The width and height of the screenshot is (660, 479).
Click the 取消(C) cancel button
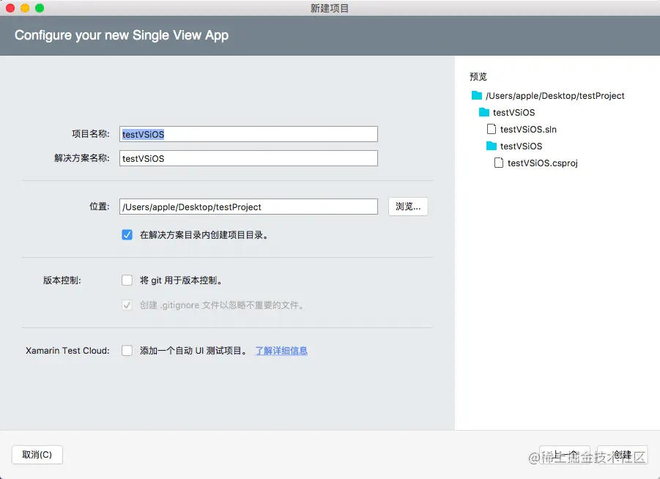37,455
